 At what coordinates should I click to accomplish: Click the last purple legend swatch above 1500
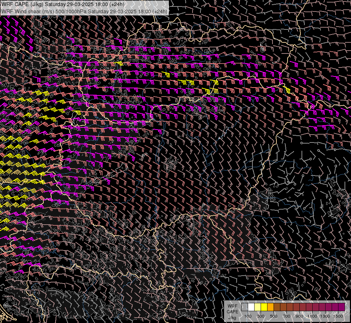(342, 307)
